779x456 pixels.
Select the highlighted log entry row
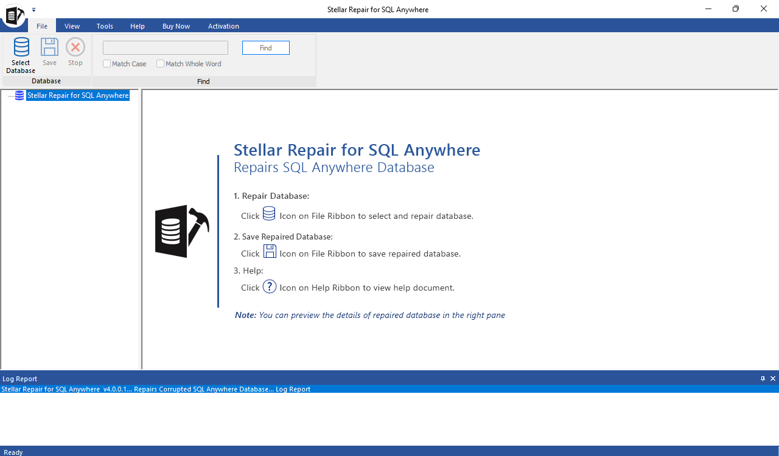389,389
